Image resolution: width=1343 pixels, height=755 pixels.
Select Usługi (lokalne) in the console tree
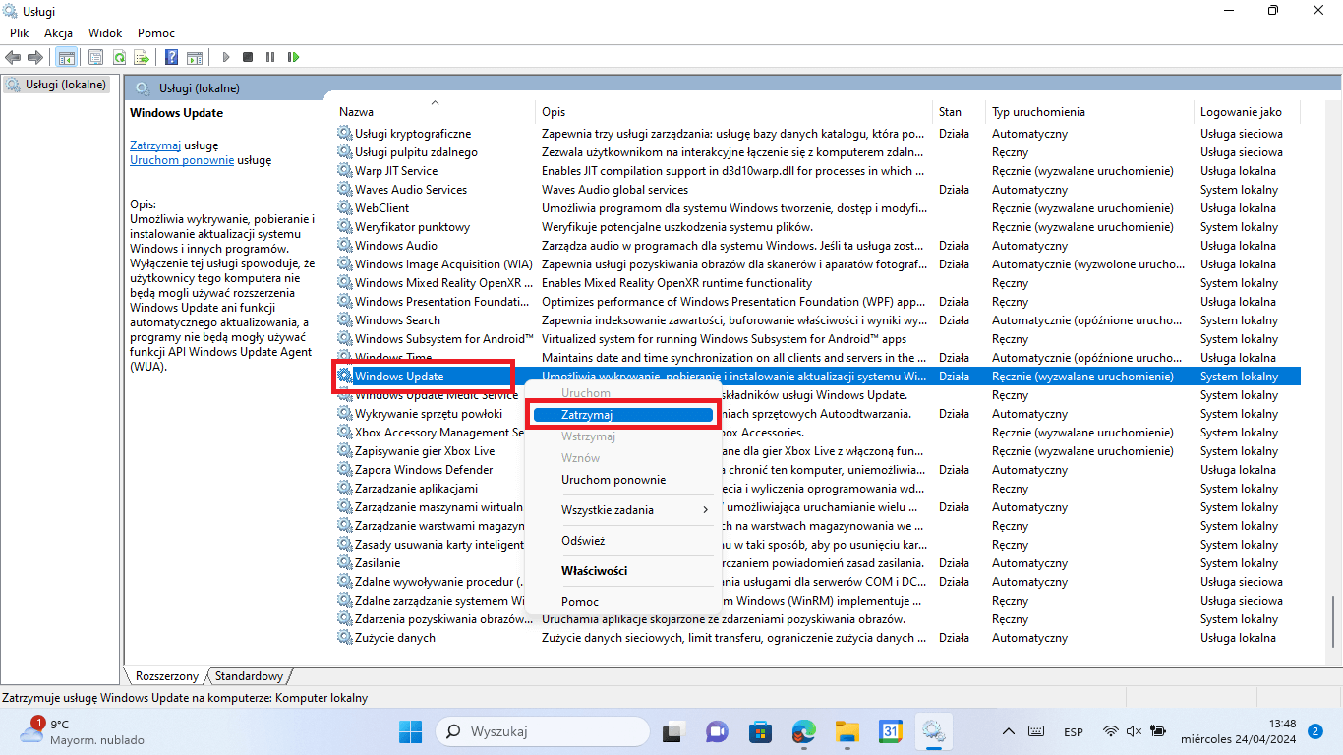click(x=56, y=85)
